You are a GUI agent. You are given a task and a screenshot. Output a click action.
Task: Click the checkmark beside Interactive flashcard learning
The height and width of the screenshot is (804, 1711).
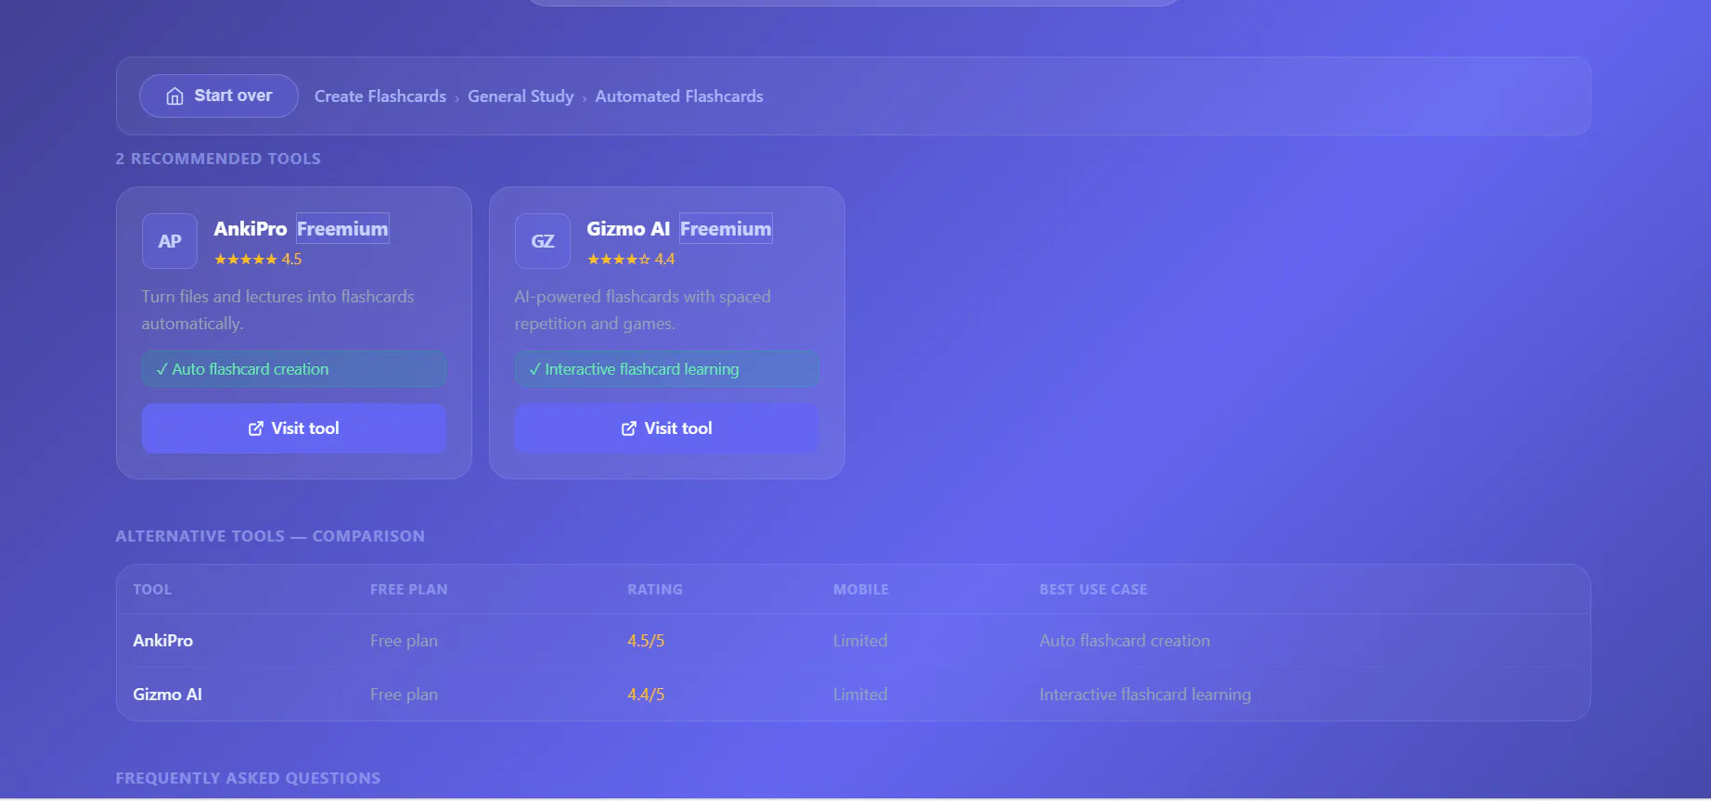[x=535, y=369]
